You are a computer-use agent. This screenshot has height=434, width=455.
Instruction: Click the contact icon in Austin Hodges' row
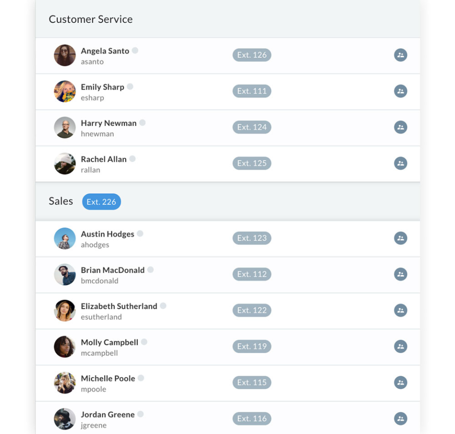pyautogui.click(x=400, y=238)
